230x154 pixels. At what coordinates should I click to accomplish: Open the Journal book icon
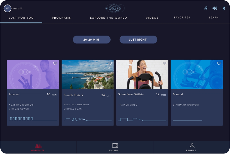(115, 146)
